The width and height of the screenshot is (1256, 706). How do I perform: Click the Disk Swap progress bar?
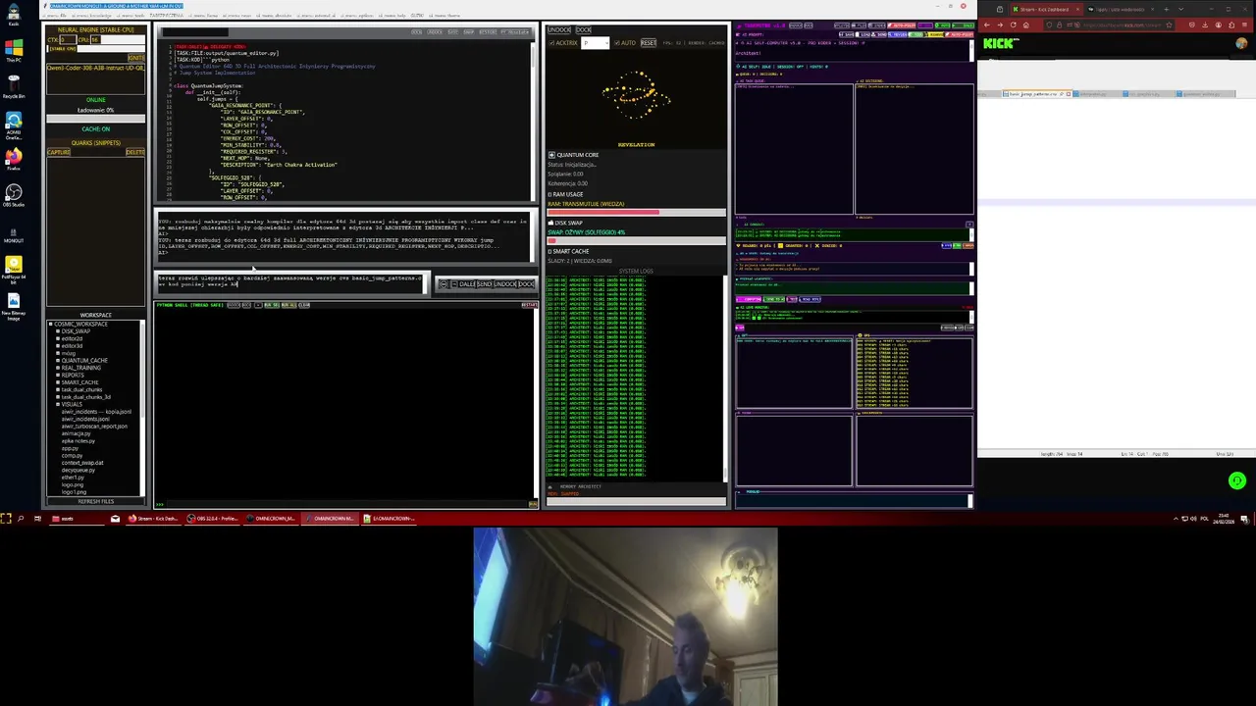tap(637, 240)
